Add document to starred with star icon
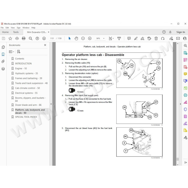 pos(10,38)
